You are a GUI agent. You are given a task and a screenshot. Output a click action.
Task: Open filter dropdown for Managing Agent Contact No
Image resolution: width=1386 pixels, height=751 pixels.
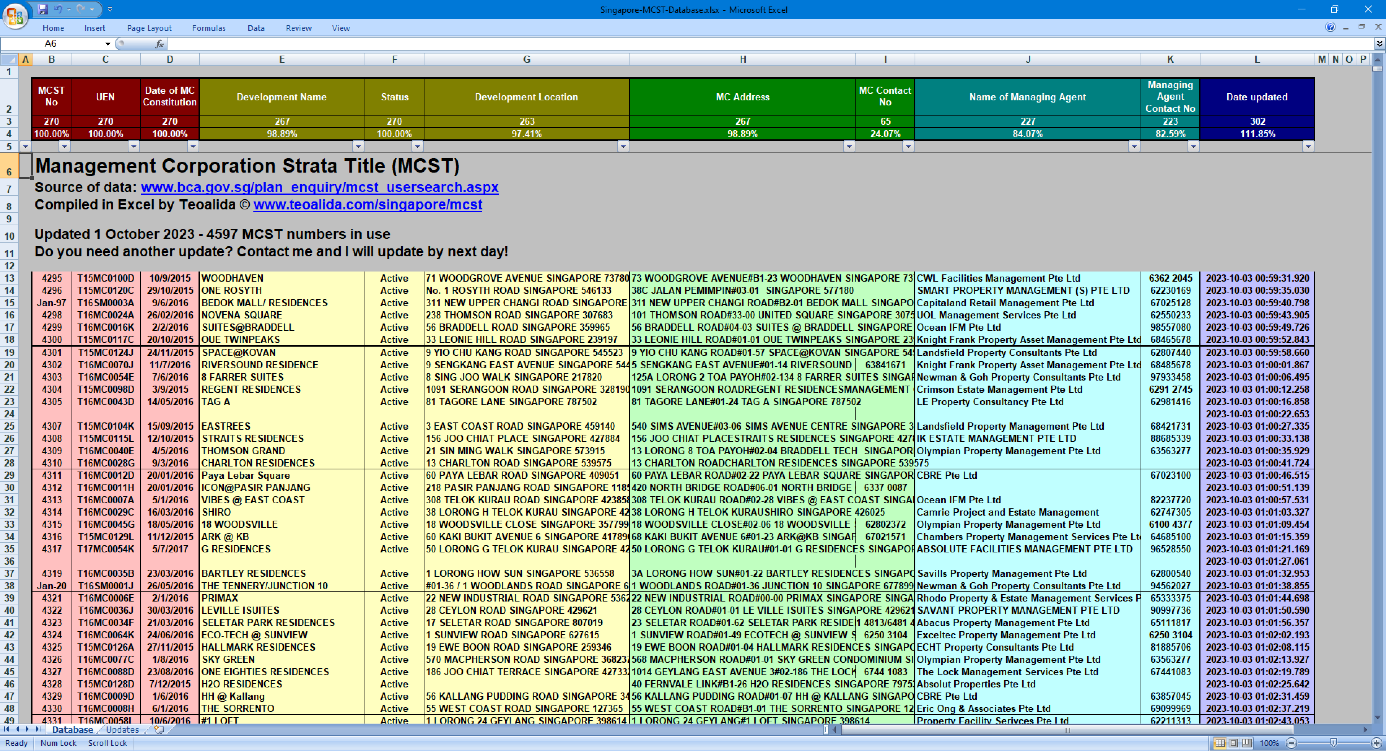(x=1193, y=146)
